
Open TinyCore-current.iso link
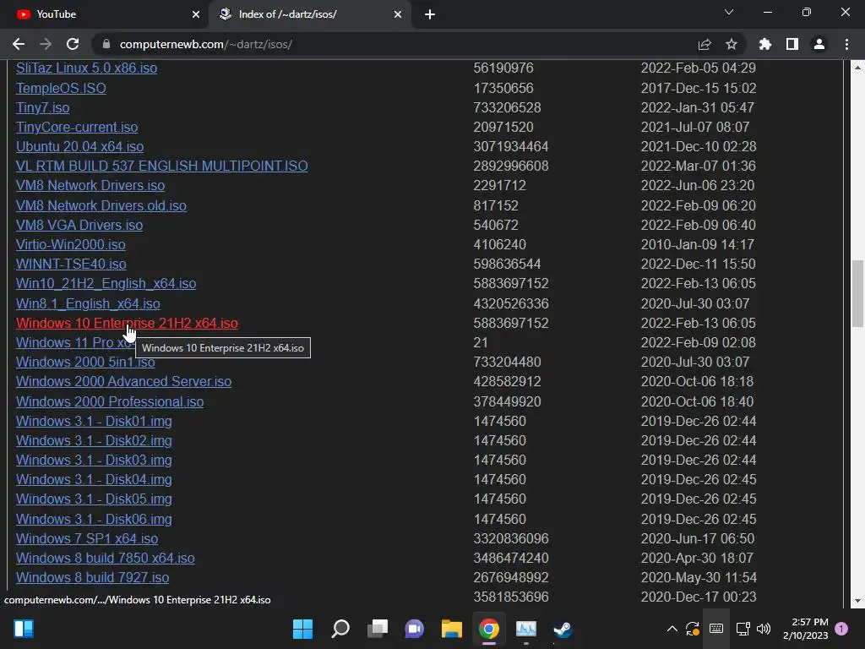pyautogui.click(x=77, y=127)
